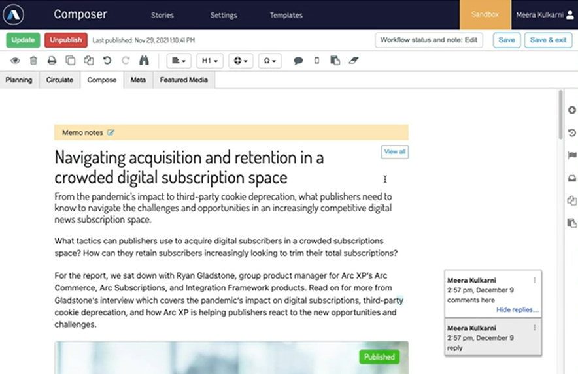Switch to the Circulate tab
This screenshot has width=578, height=374.
point(59,80)
